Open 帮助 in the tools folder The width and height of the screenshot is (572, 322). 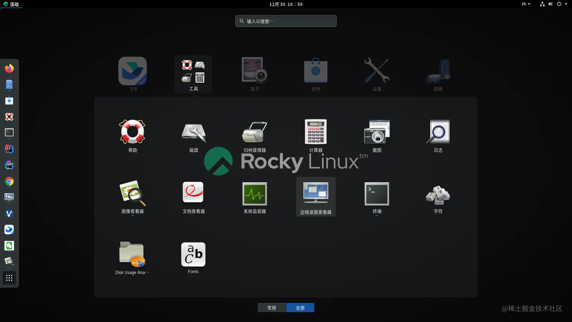coord(132,135)
